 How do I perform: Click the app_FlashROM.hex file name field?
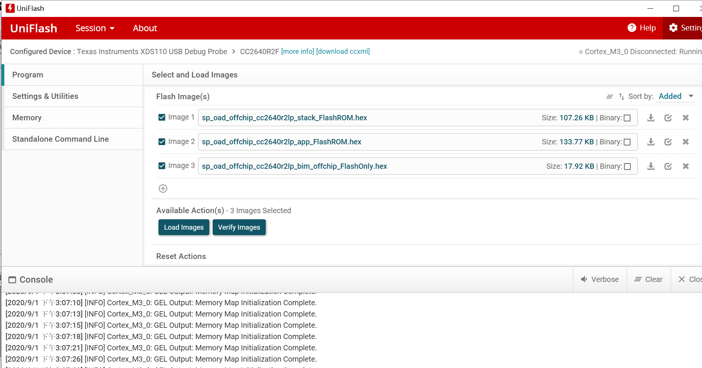(418, 142)
